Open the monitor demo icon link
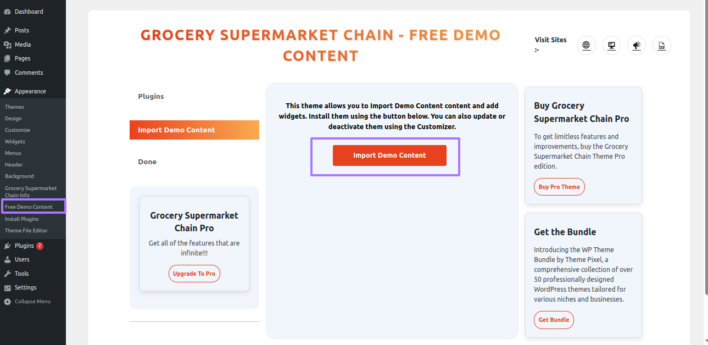The height and width of the screenshot is (345, 708). [x=611, y=46]
